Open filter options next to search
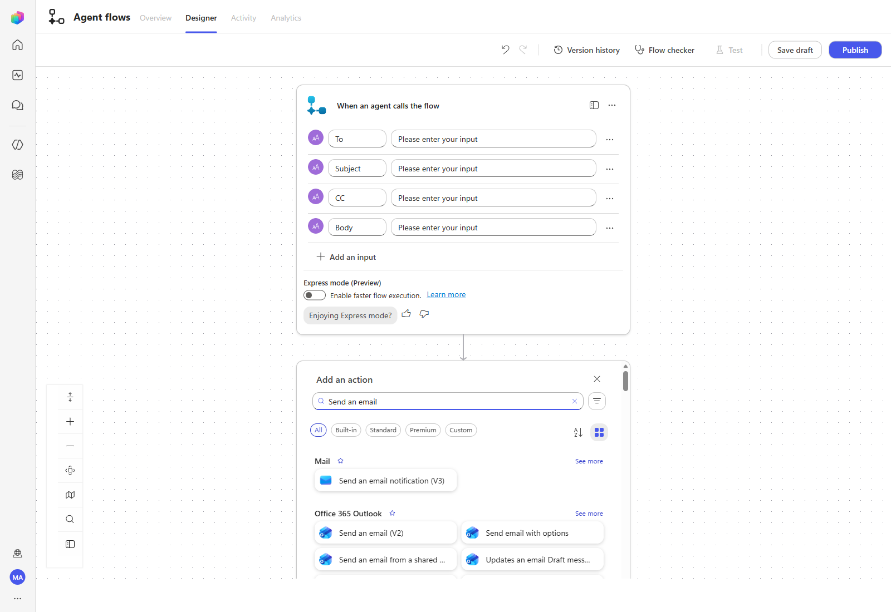This screenshot has width=891, height=612. 597,401
